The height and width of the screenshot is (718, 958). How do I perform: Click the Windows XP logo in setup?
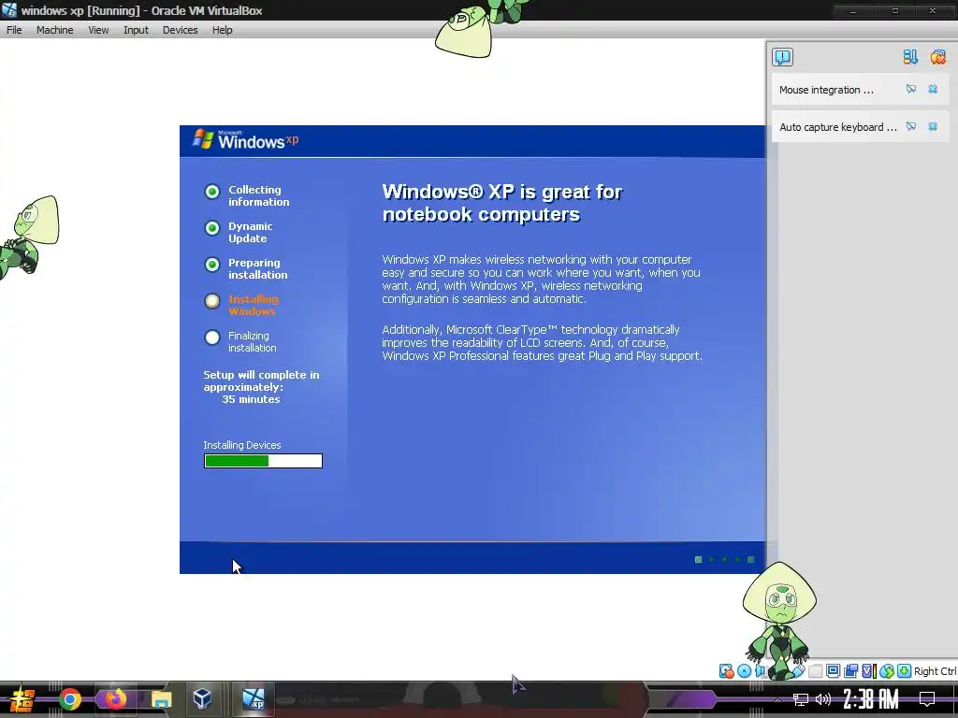(246, 140)
